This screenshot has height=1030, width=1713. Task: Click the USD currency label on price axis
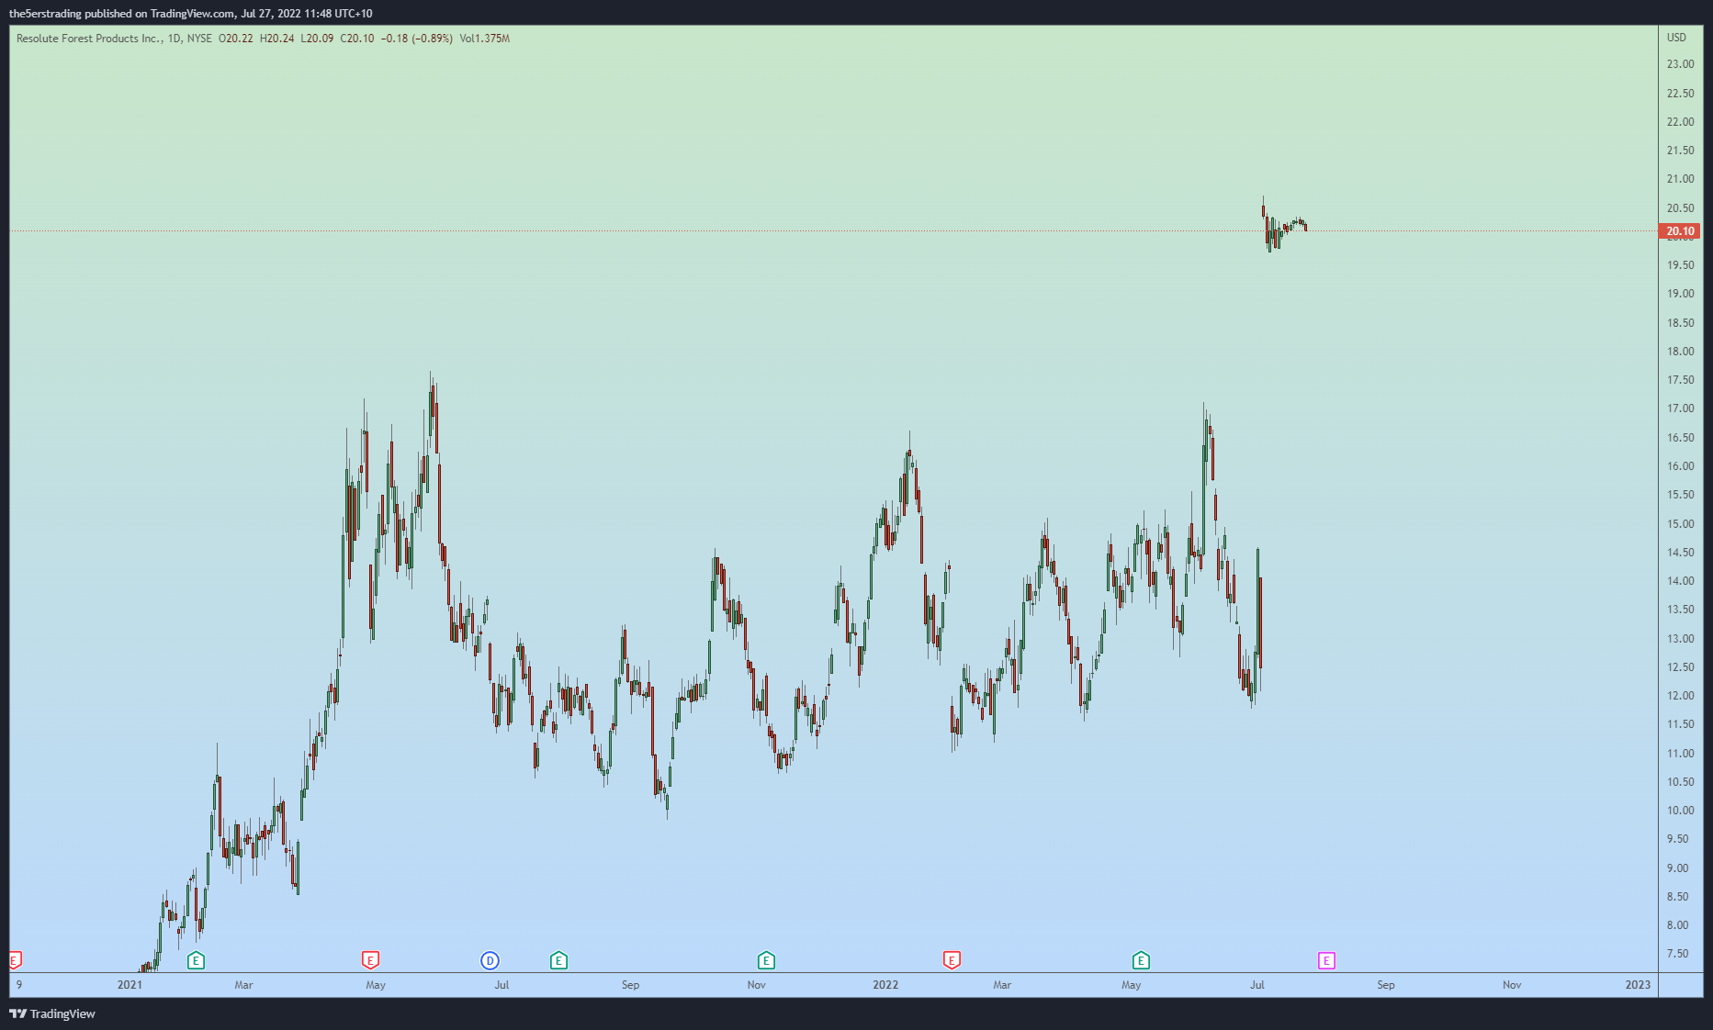[1677, 38]
